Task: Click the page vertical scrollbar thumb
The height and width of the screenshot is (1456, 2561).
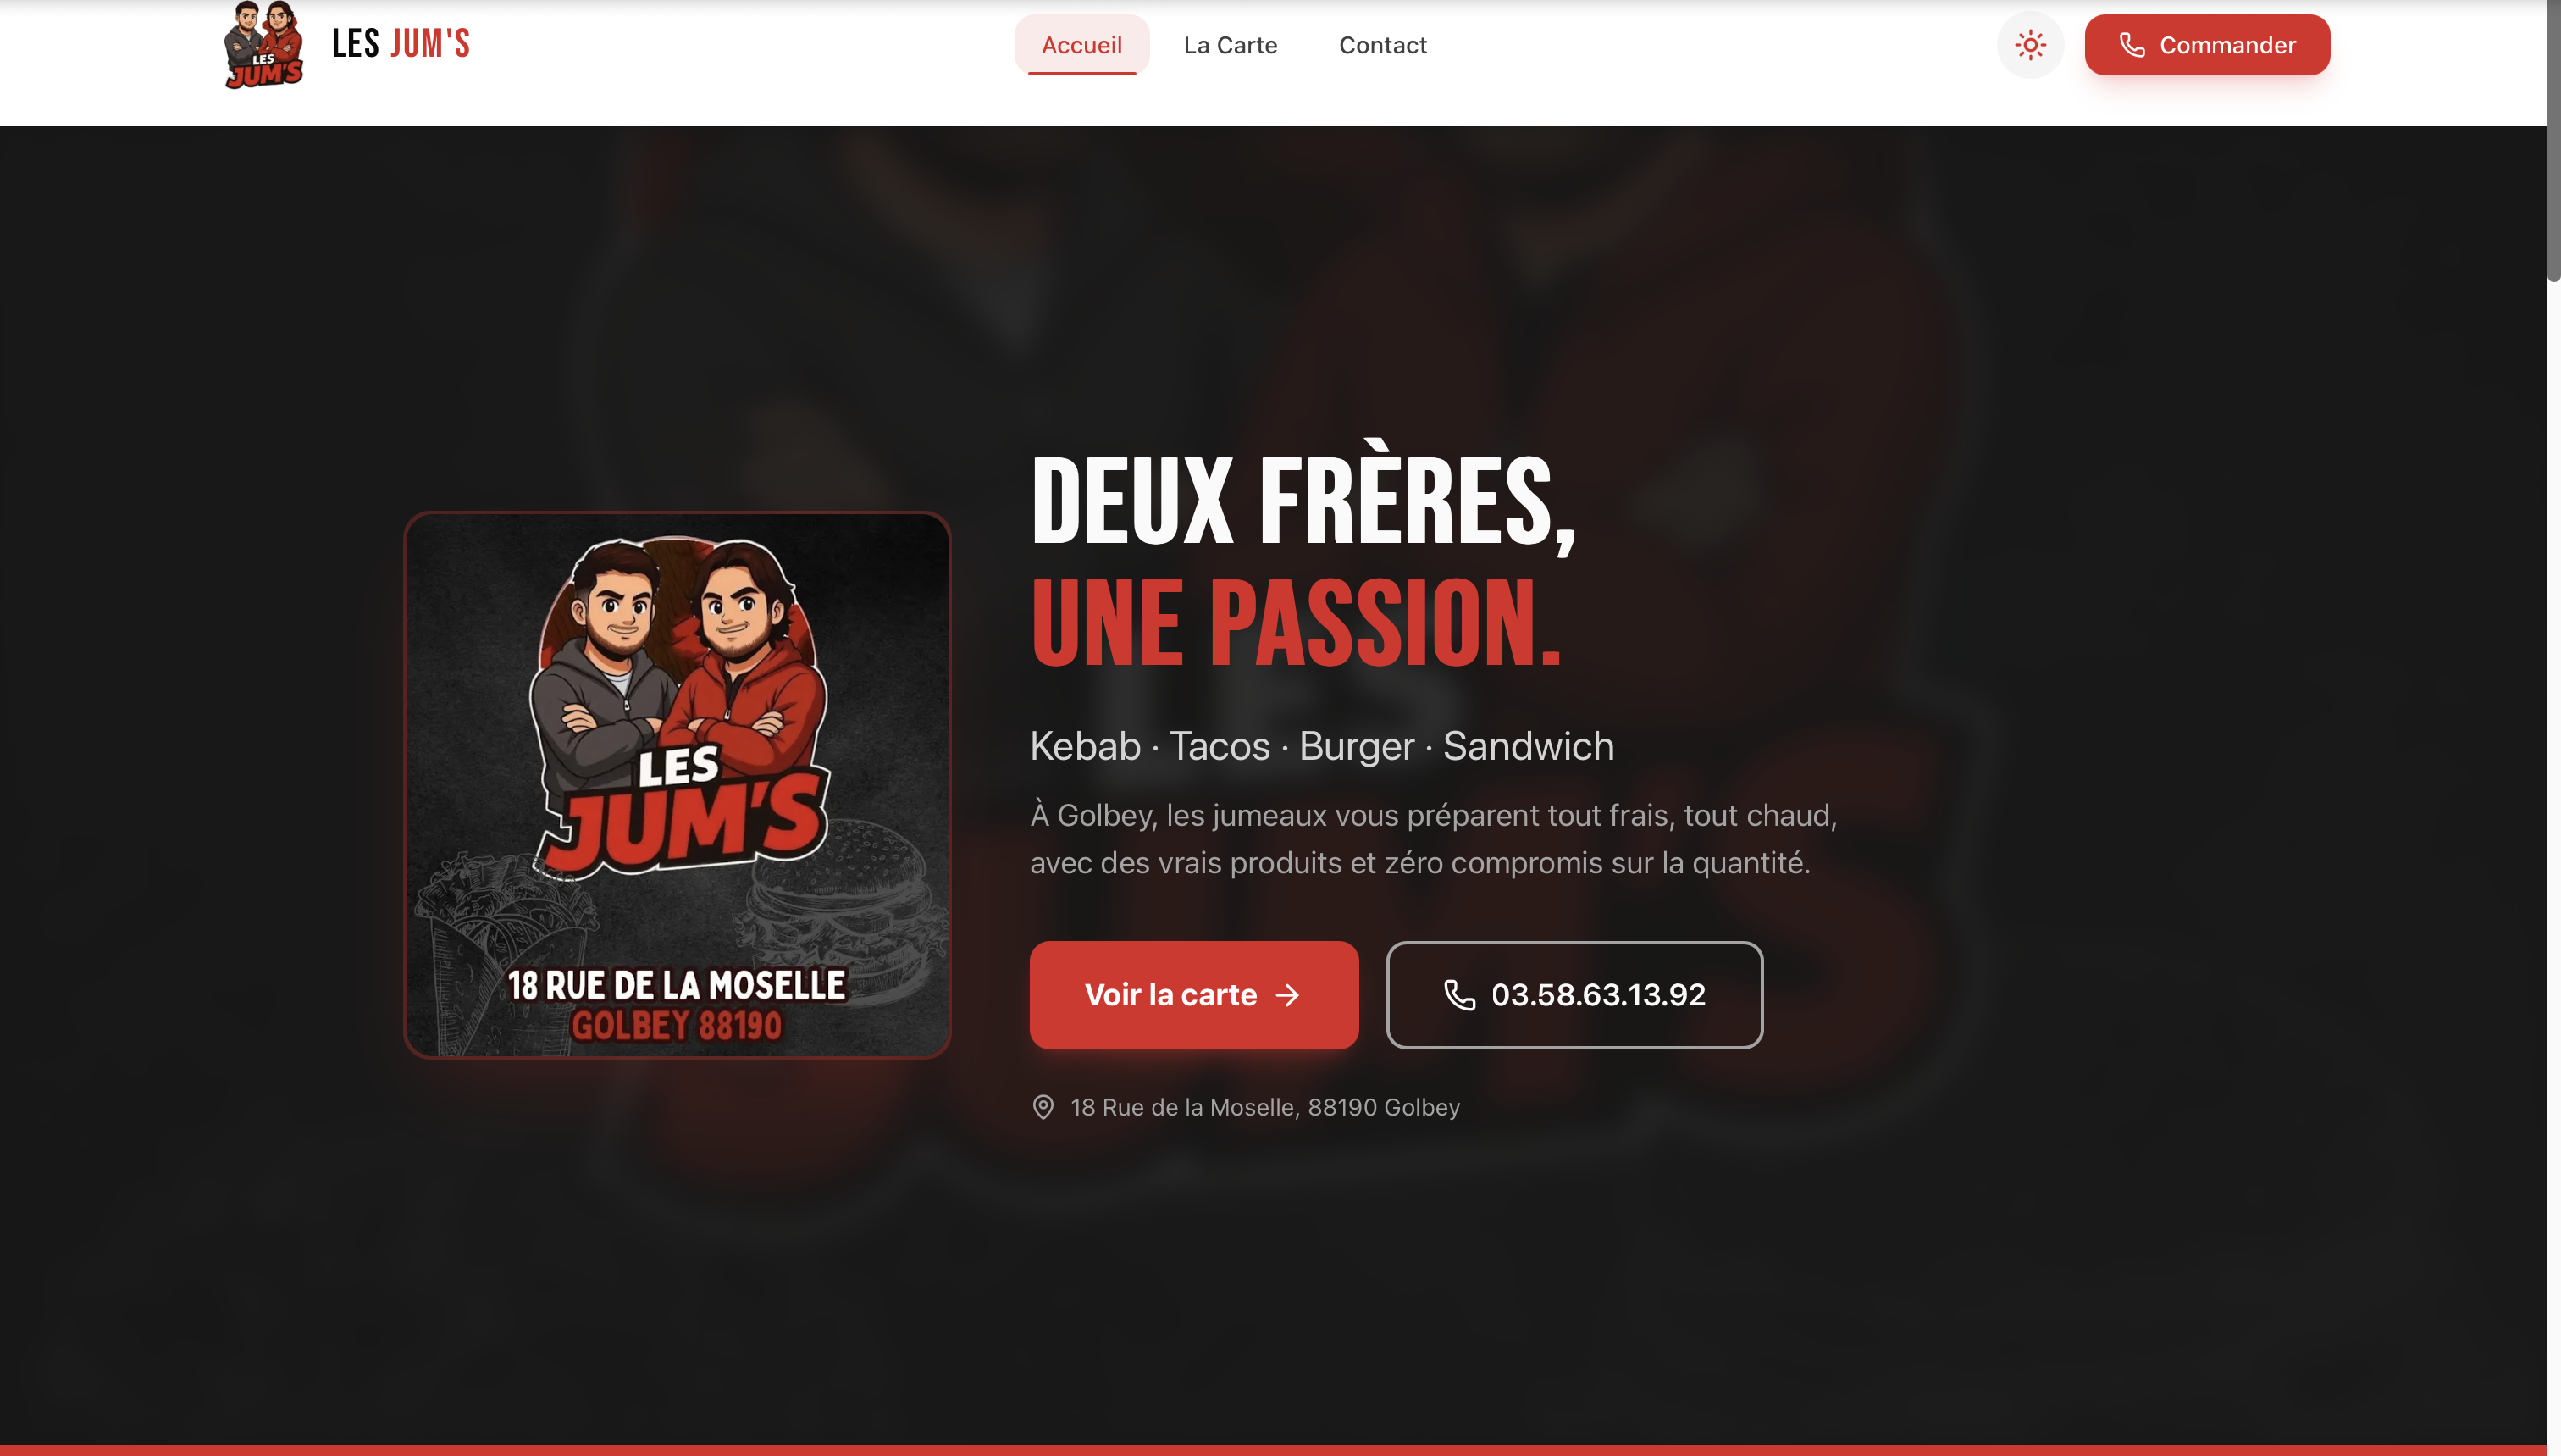Action: [2554, 140]
